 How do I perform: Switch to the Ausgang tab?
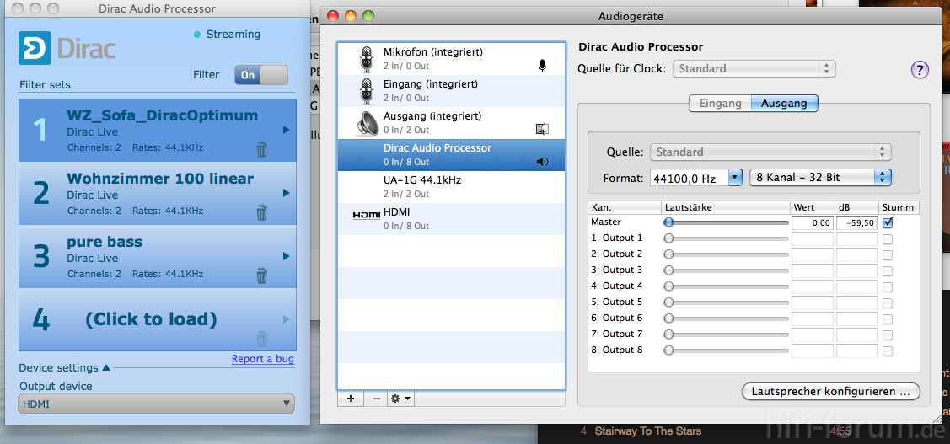tap(785, 104)
